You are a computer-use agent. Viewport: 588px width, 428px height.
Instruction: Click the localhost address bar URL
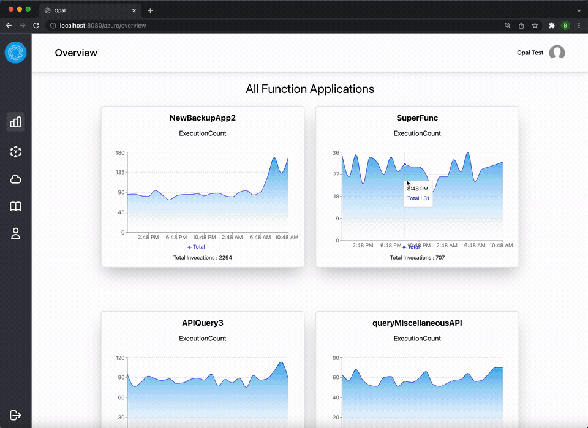coord(103,26)
